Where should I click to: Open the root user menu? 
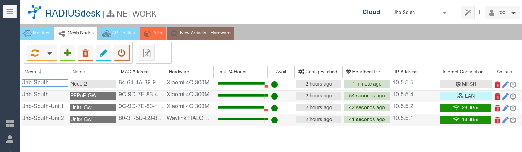(502, 13)
